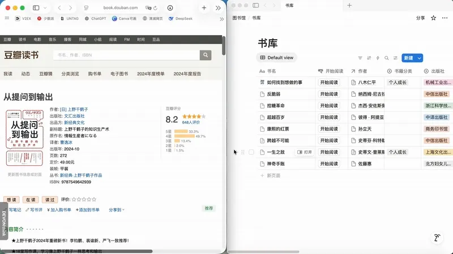Open V2EX bookmark

(23, 19)
